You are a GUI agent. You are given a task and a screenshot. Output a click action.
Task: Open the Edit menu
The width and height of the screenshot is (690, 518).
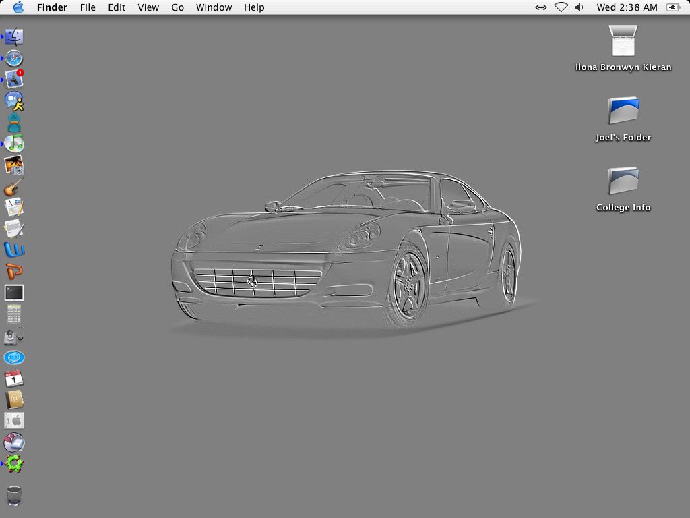pyautogui.click(x=117, y=7)
